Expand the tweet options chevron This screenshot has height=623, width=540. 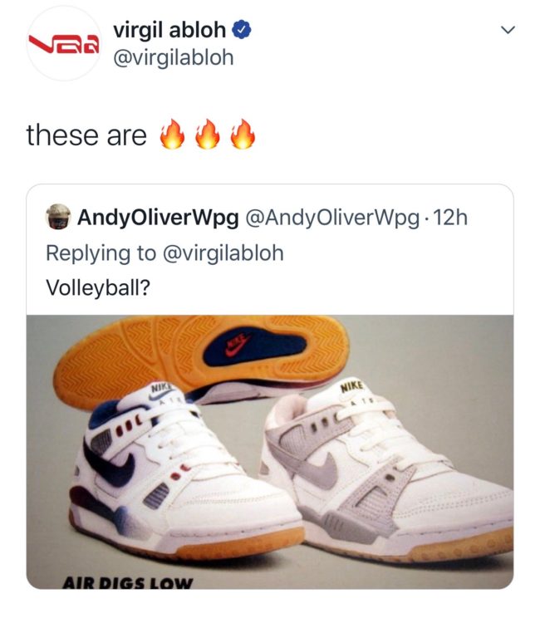tap(508, 30)
